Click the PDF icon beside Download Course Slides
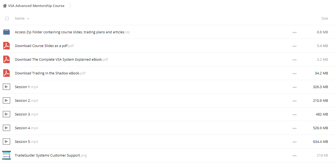Image resolution: width=335 pixels, height=163 pixels. (x=6, y=46)
